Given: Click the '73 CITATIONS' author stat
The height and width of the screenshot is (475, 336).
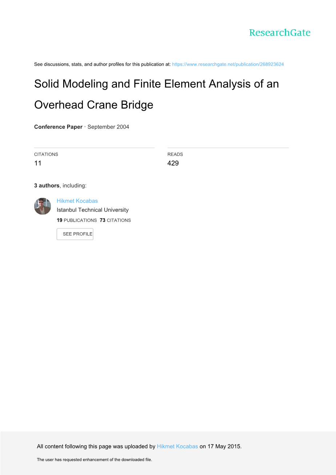Looking at the screenshot, I should pyautogui.click(x=115, y=220).
